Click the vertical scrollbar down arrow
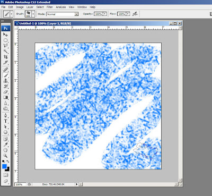Screen dimensions: 212x196 tap(180, 180)
